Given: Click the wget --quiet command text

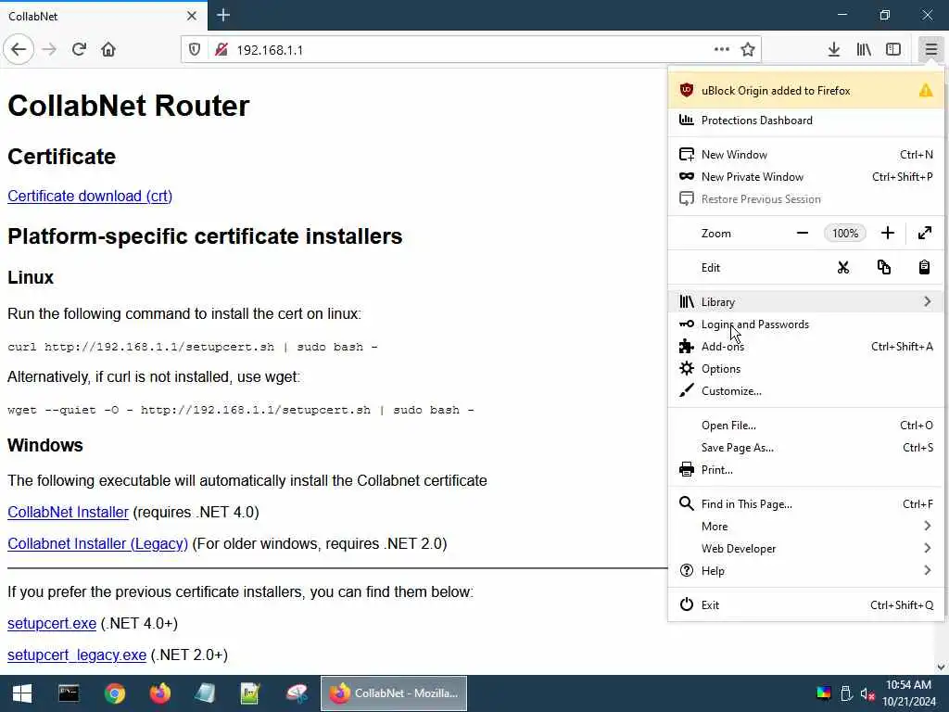Looking at the screenshot, I should coord(241,410).
